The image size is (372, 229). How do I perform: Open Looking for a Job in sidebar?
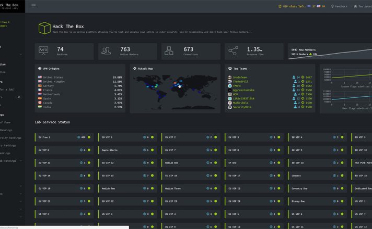click(7, 90)
